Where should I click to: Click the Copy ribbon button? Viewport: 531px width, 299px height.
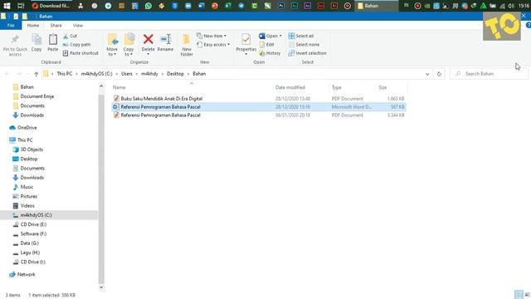[x=37, y=43]
